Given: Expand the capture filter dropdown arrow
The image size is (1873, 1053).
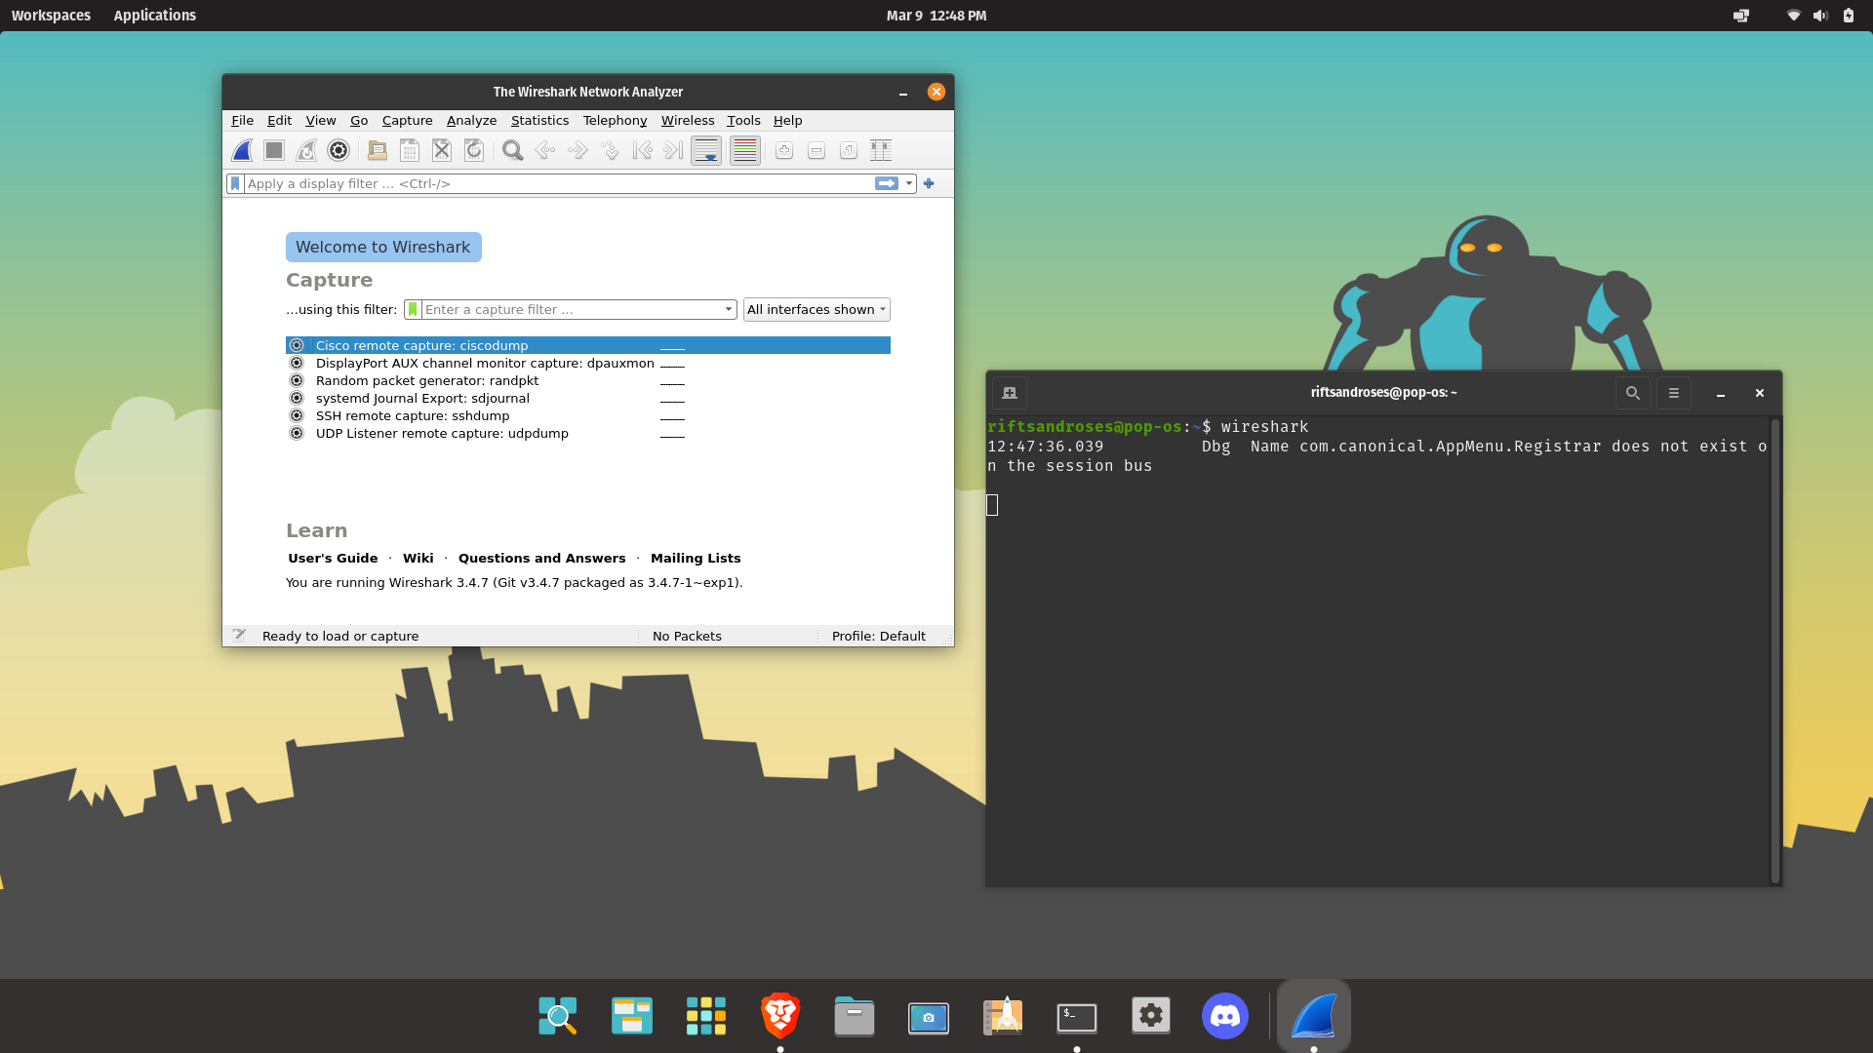Looking at the screenshot, I should point(729,309).
